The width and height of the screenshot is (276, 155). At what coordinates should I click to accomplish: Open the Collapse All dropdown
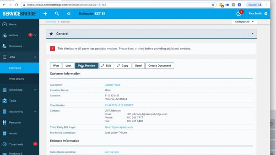(x=245, y=22)
